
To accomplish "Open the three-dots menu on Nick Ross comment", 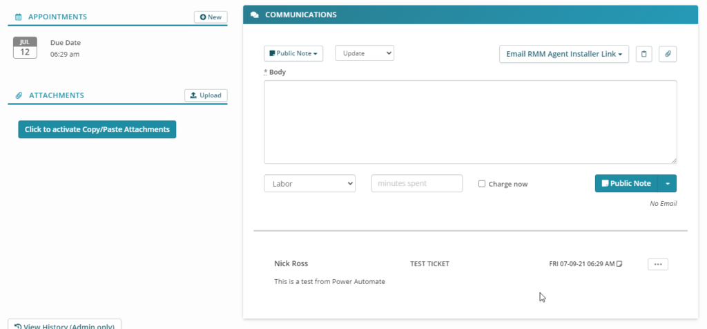I will tap(658, 264).
